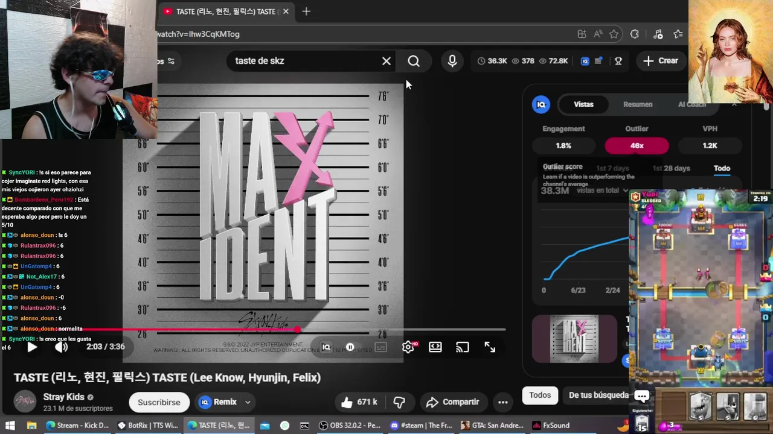Screen dimensions: 773x434
Task: Start voice search with the microphone icon
Action: (452, 61)
